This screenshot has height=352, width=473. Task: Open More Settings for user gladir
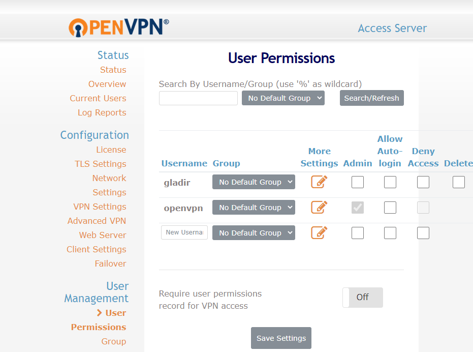click(319, 182)
